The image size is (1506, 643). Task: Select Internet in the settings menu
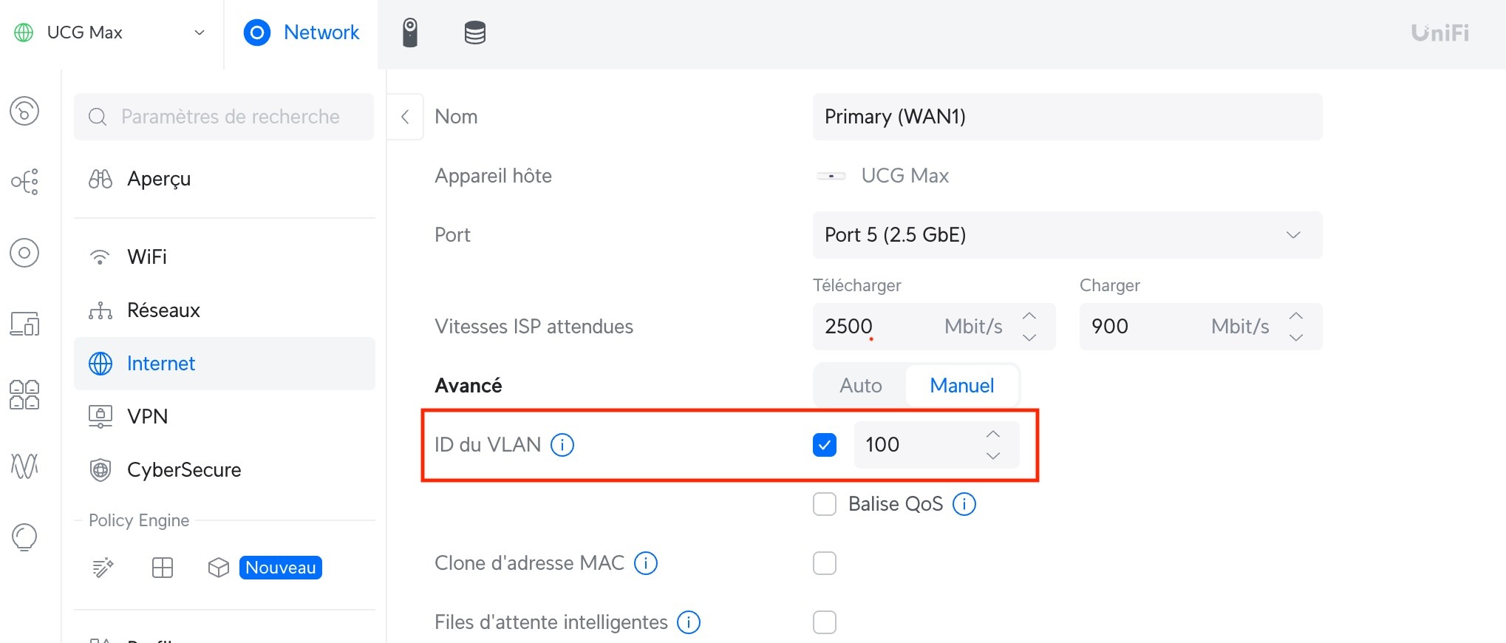click(x=160, y=364)
